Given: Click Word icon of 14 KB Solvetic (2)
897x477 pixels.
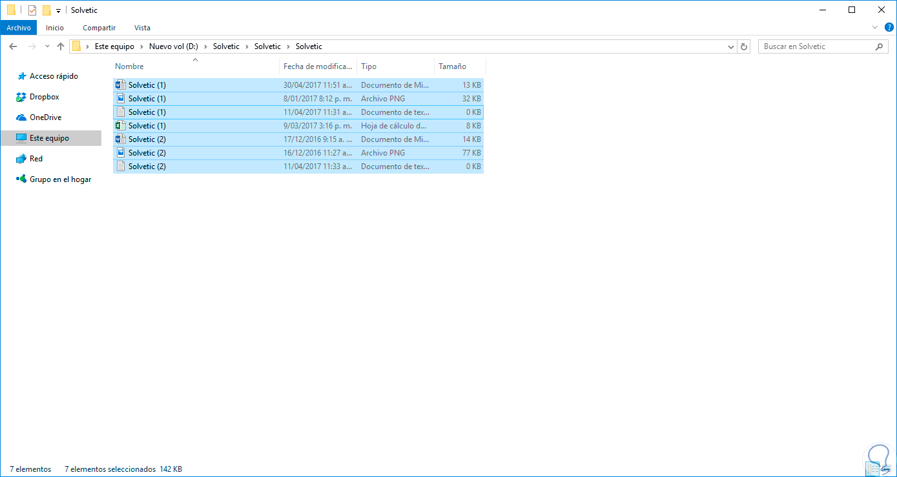Looking at the screenshot, I should [x=120, y=139].
